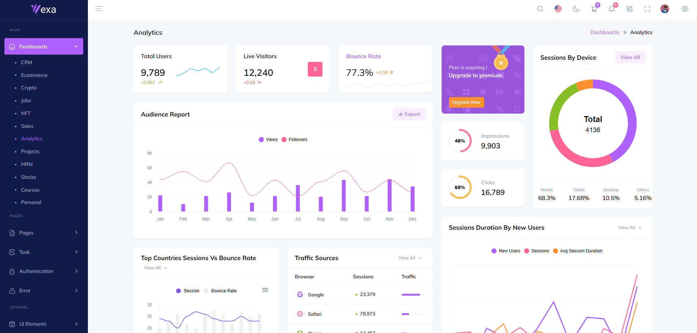
Task: Toggle the Sessions series in Sessions Duration legend
Action: point(536,251)
